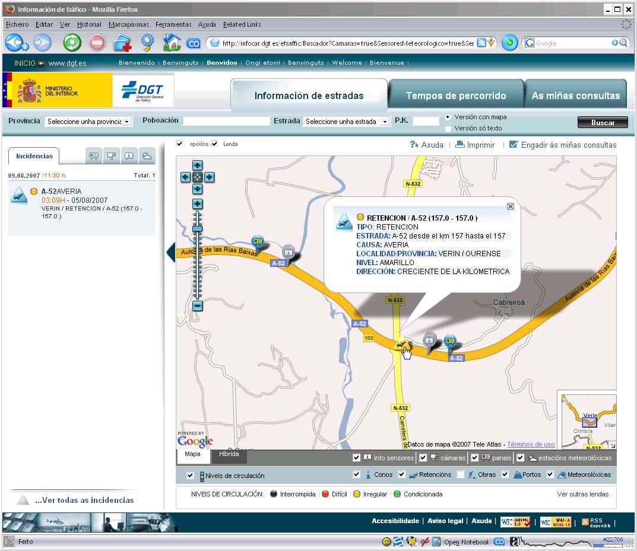Collapse the sidebar with the dark arrow
The image size is (637, 551).
tap(170, 252)
